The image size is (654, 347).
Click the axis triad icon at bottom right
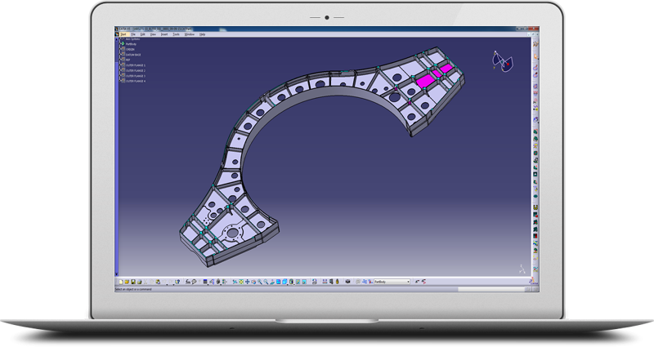pyautogui.click(x=522, y=268)
